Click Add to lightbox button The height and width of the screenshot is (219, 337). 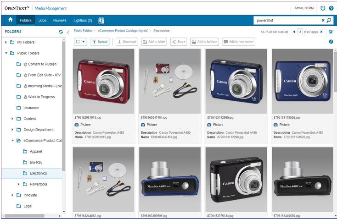tap(204, 42)
